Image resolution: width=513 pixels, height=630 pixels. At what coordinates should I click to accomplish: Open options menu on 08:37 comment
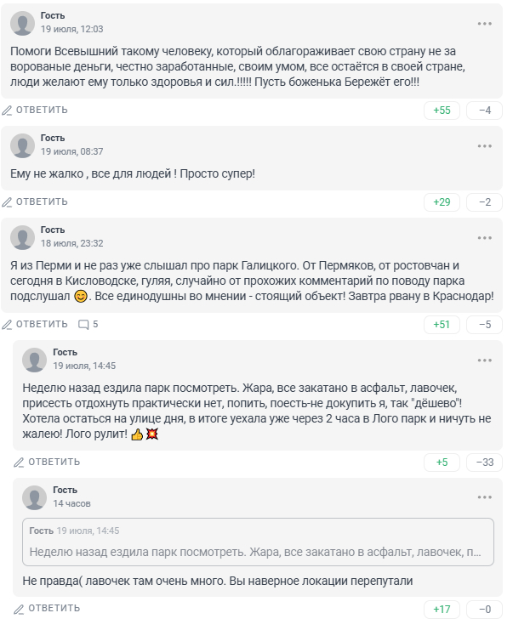pyautogui.click(x=485, y=145)
